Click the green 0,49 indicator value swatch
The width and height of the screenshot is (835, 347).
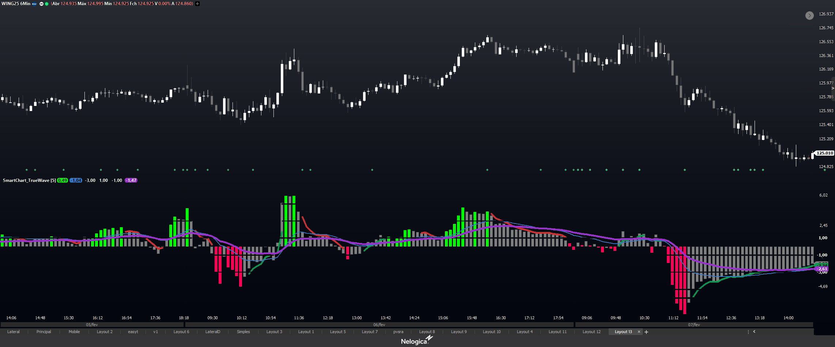coord(63,180)
